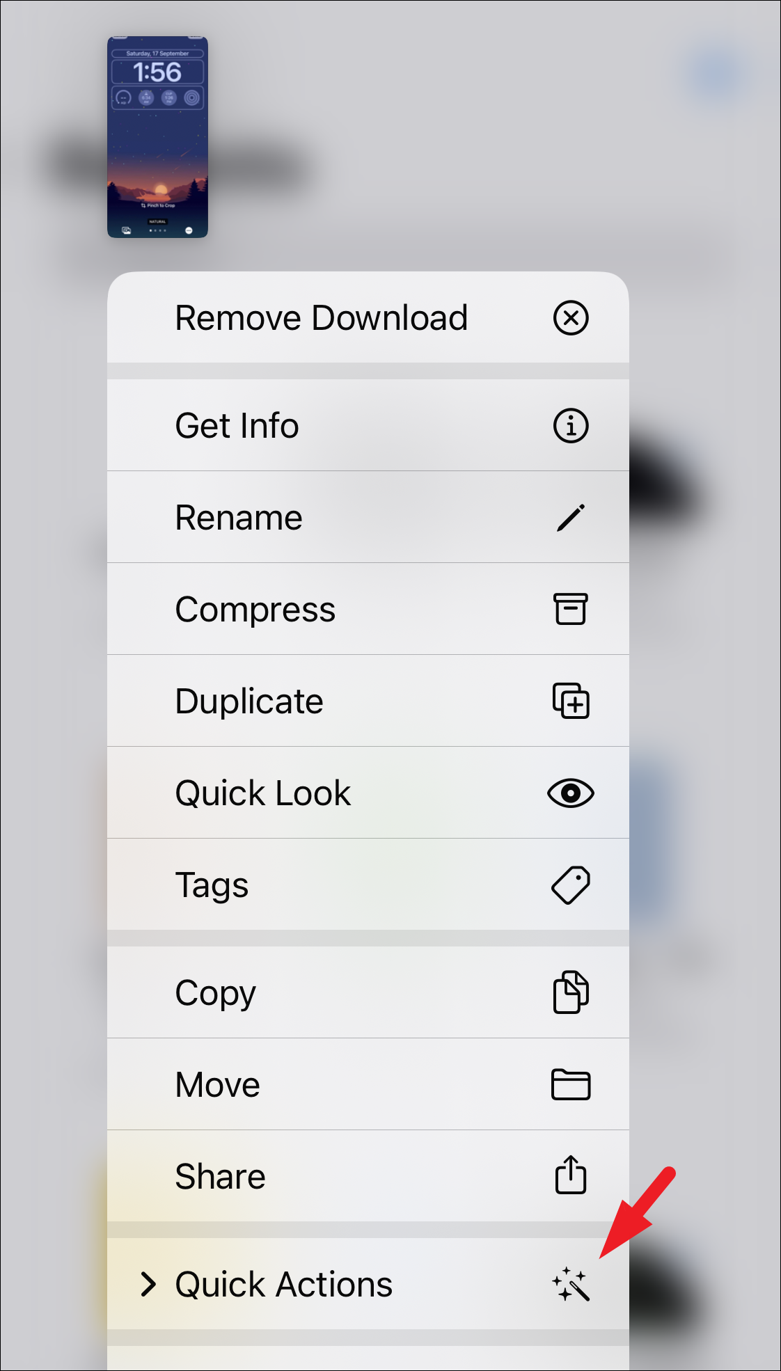The width and height of the screenshot is (781, 1371).
Task: Choose Get Info from the context menu
Action: point(368,425)
